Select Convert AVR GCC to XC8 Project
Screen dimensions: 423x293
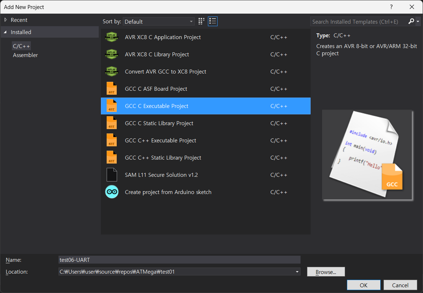point(205,72)
